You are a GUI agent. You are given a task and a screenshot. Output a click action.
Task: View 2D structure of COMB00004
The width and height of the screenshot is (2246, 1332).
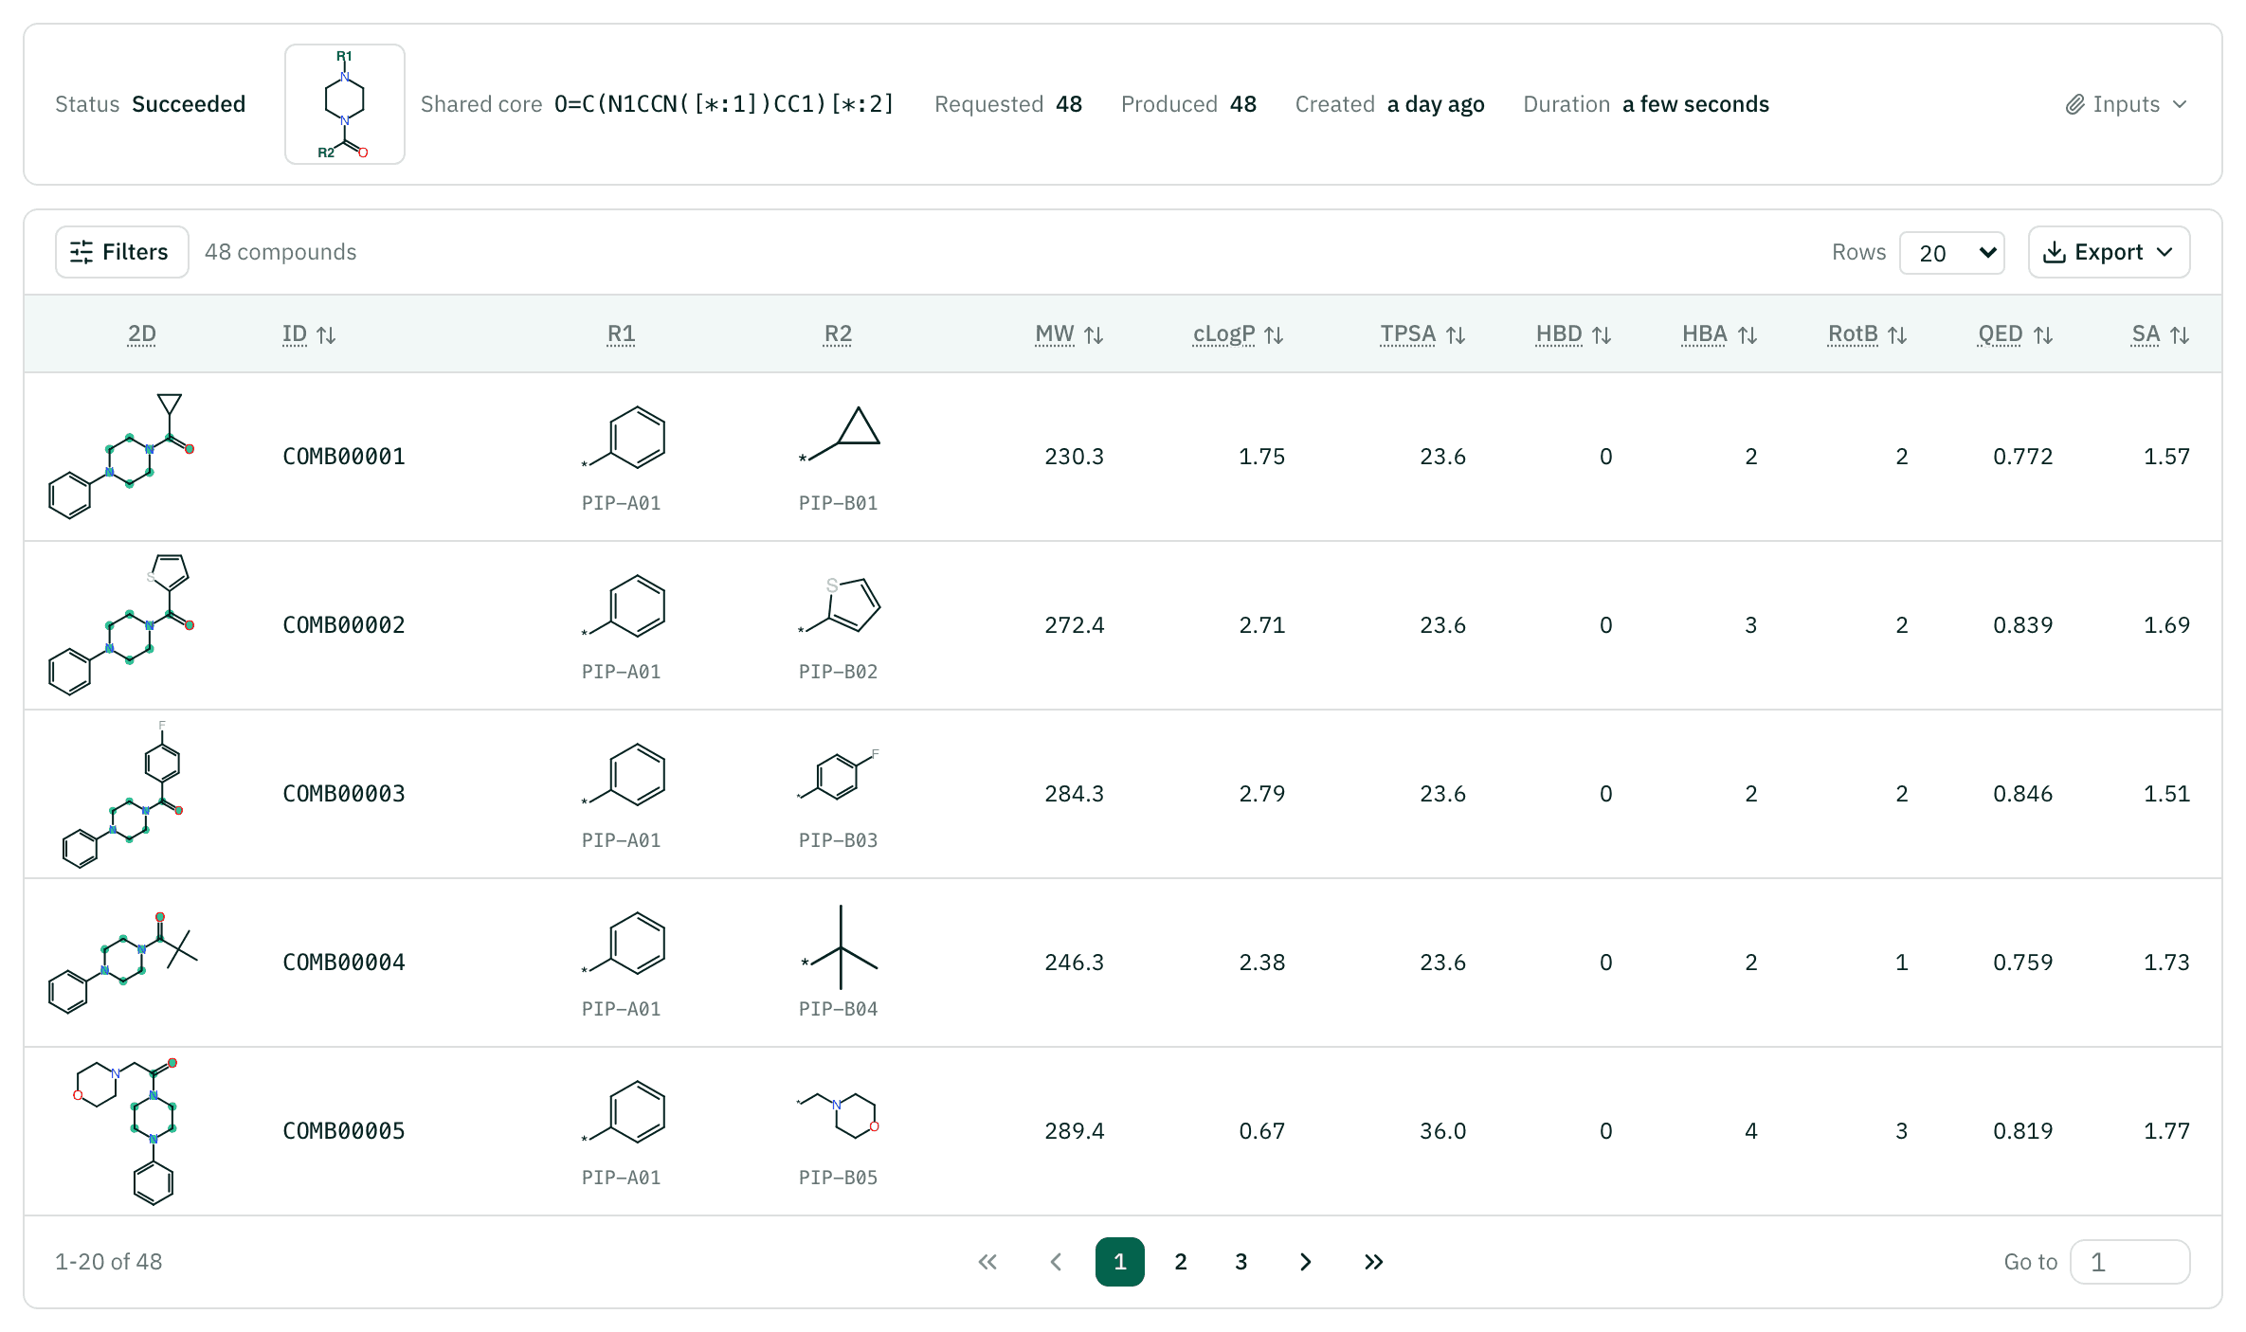(121, 963)
